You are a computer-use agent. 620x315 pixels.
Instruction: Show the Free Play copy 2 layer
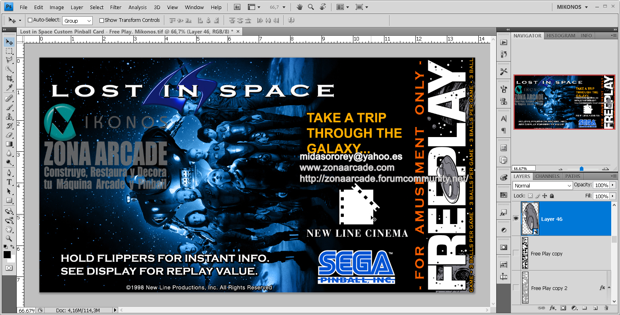coord(516,288)
